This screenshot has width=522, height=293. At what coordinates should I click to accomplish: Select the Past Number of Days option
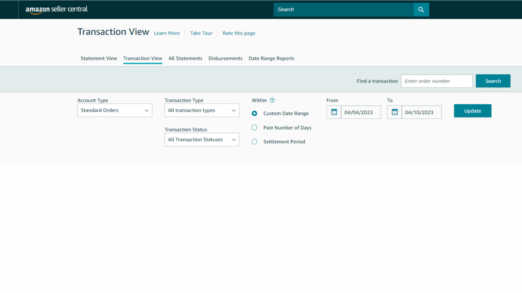[255, 128]
